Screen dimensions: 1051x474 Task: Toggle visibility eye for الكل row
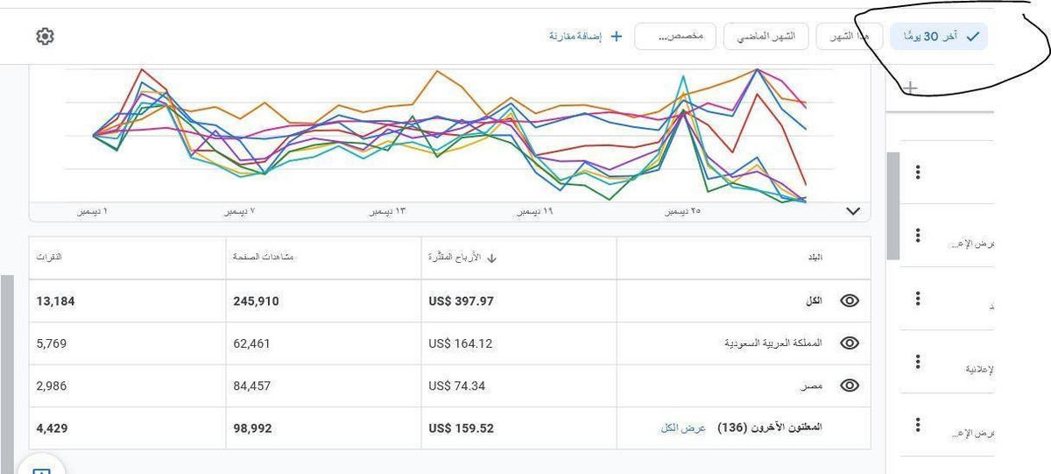[x=849, y=301]
